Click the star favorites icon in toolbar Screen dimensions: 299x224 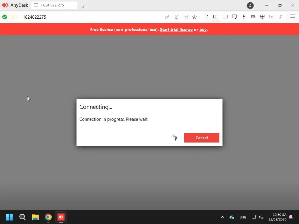click(194, 17)
